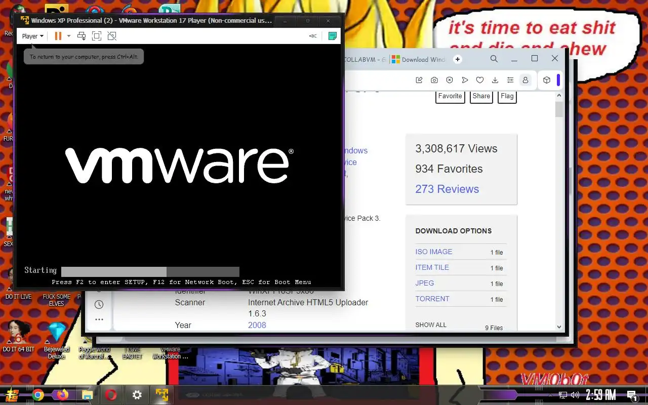This screenshot has width=648, height=405.
Task: Open browser downloads icon
Action: 495,80
